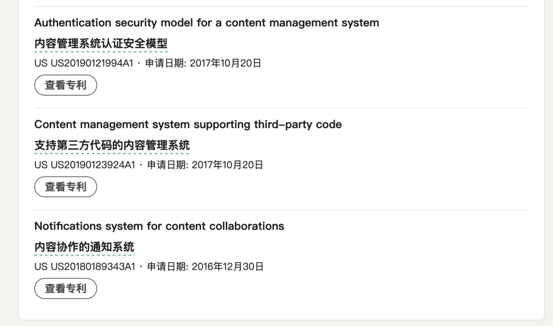
Task: Click first patent's date 2017年10月20日
Action: (x=225, y=63)
